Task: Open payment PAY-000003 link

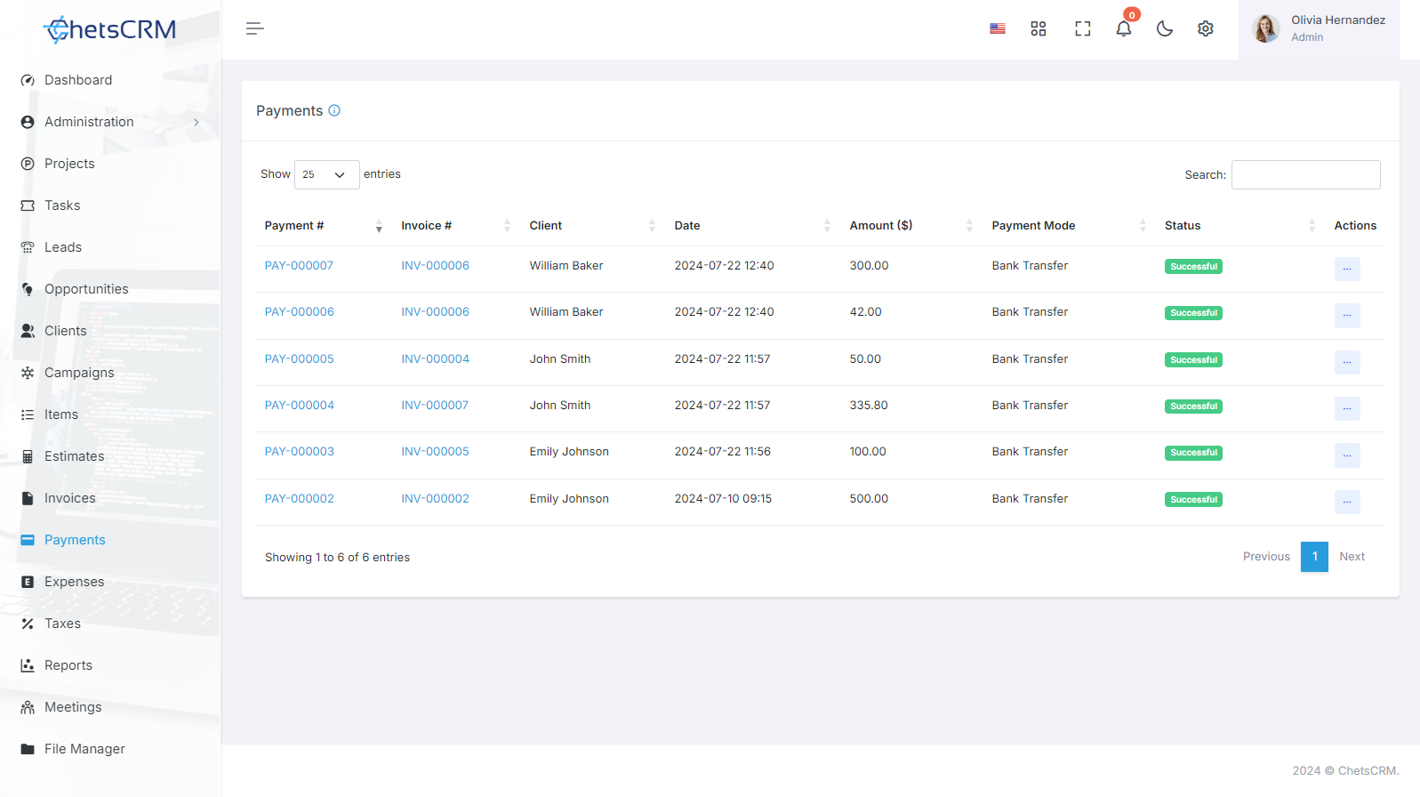Action: [x=299, y=452]
